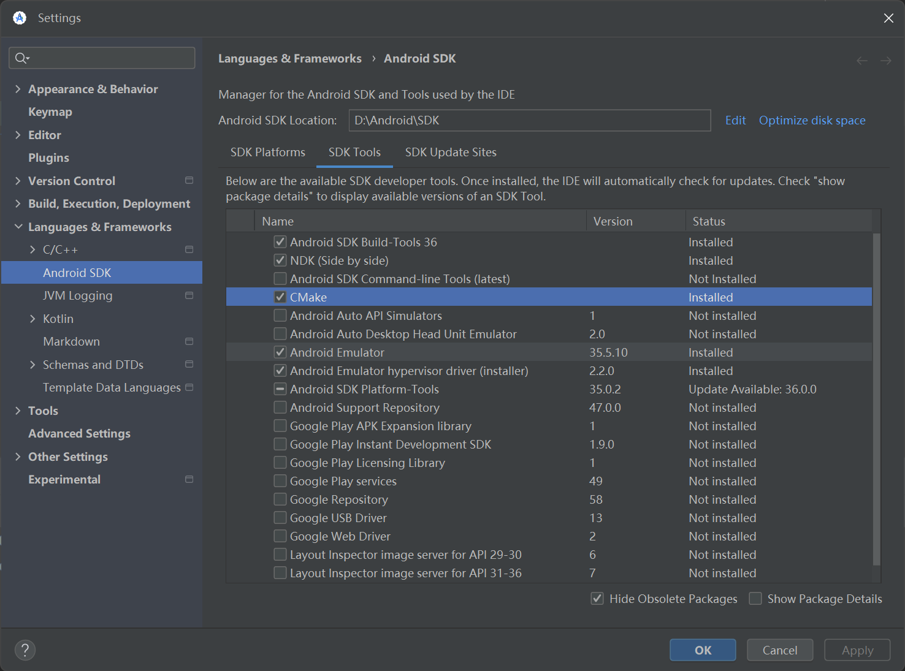
Task: Go forward using the right arrow
Action: click(x=886, y=60)
